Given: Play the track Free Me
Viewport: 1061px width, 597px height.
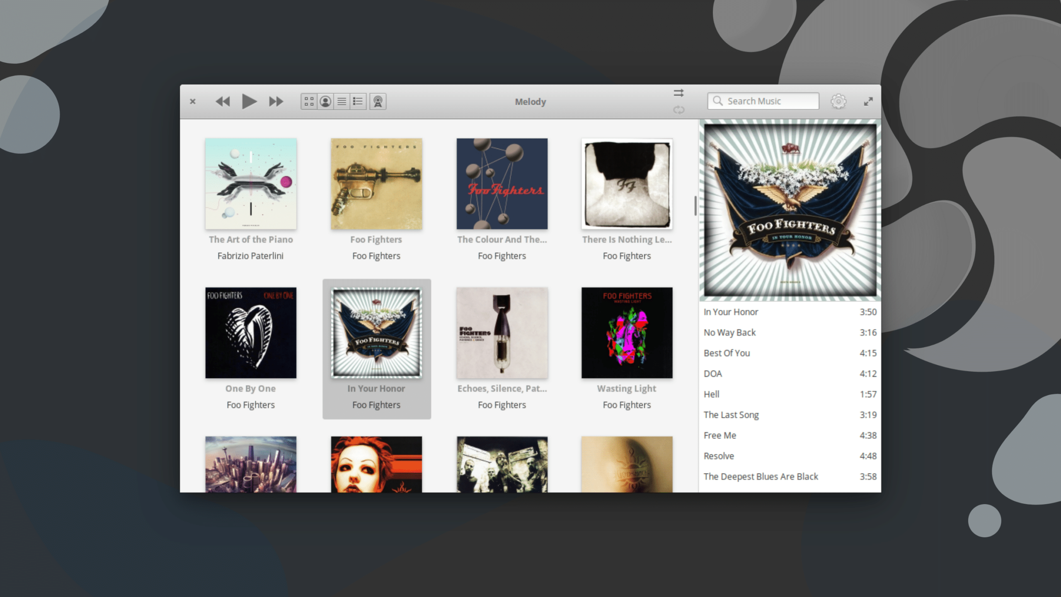Looking at the screenshot, I should 790,436.
